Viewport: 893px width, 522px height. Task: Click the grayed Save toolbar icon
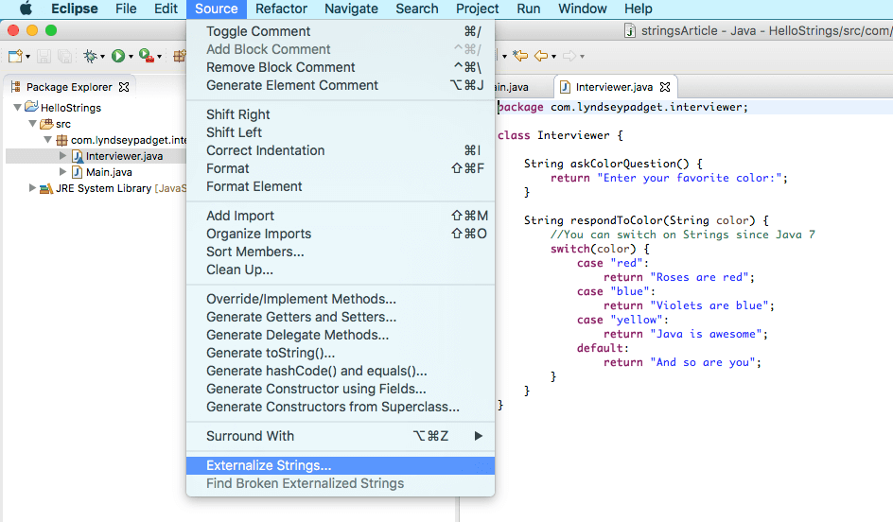(x=44, y=56)
